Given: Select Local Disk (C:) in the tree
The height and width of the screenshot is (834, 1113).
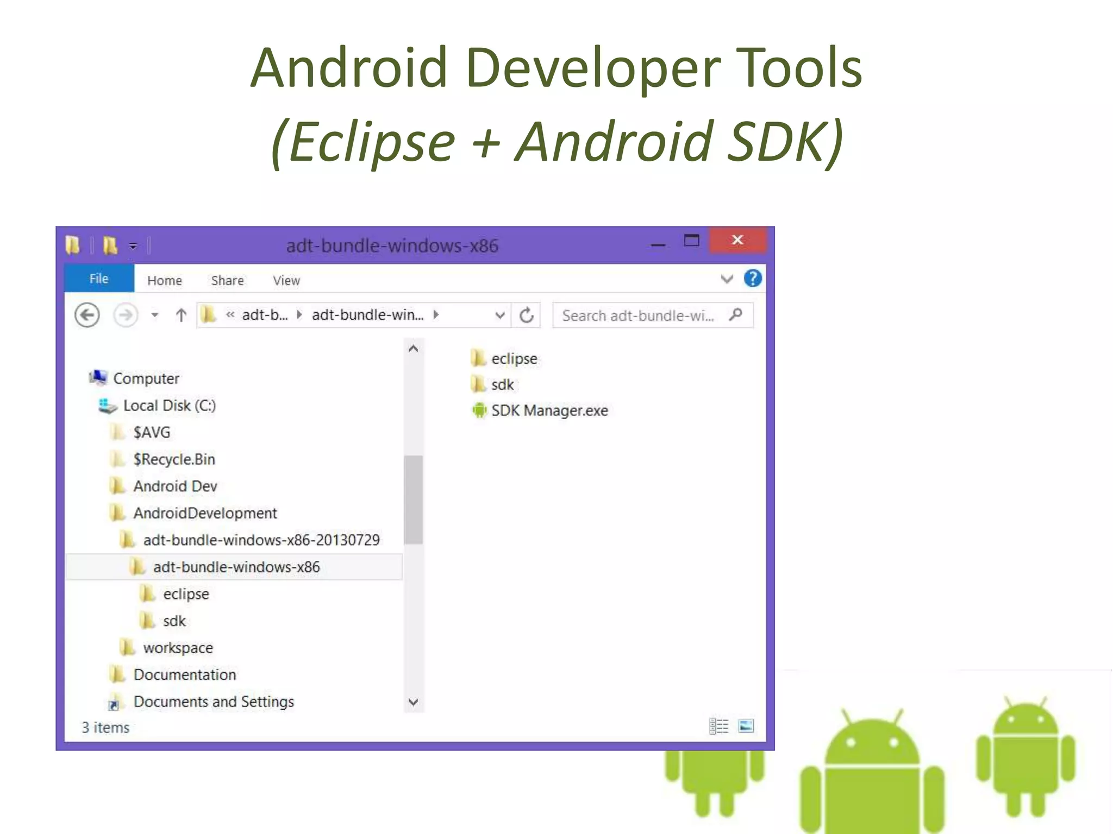Looking at the screenshot, I should (157, 405).
